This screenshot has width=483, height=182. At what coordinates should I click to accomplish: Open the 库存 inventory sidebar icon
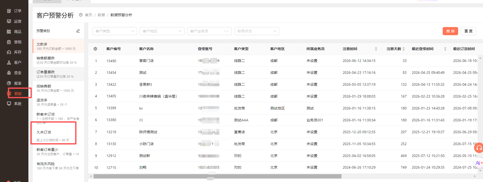(9, 52)
